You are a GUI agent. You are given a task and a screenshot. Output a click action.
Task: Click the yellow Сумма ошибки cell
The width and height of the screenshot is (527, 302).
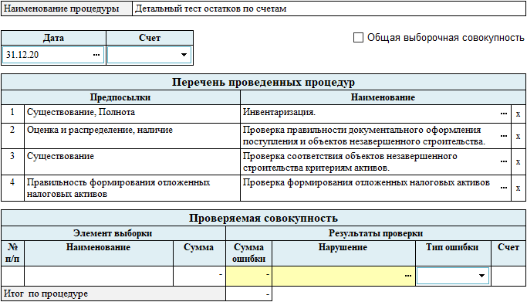click(x=248, y=276)
